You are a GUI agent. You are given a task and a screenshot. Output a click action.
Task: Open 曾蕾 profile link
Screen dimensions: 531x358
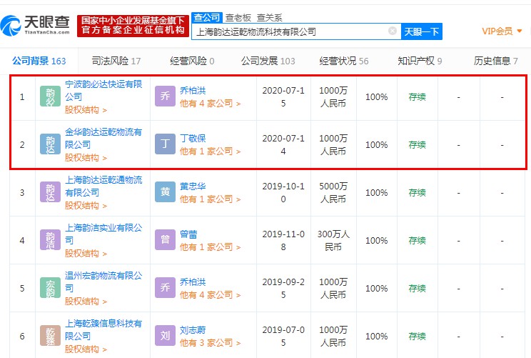[188, 234]
